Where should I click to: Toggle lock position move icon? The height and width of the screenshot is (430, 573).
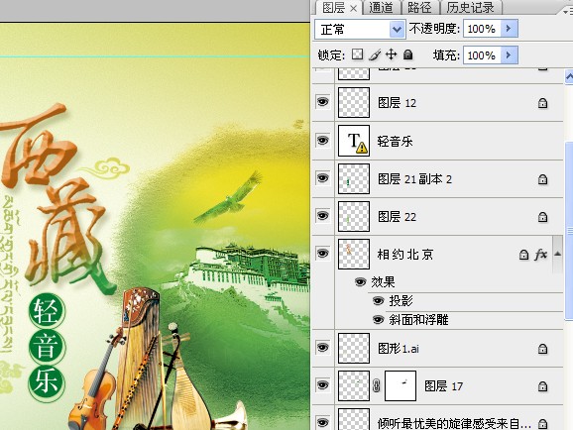point(391,54)
